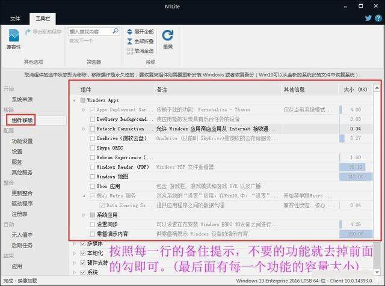Select the 零售演示内容 160.00 size bar
Screen dimensions: 385x286
(356, 234)
